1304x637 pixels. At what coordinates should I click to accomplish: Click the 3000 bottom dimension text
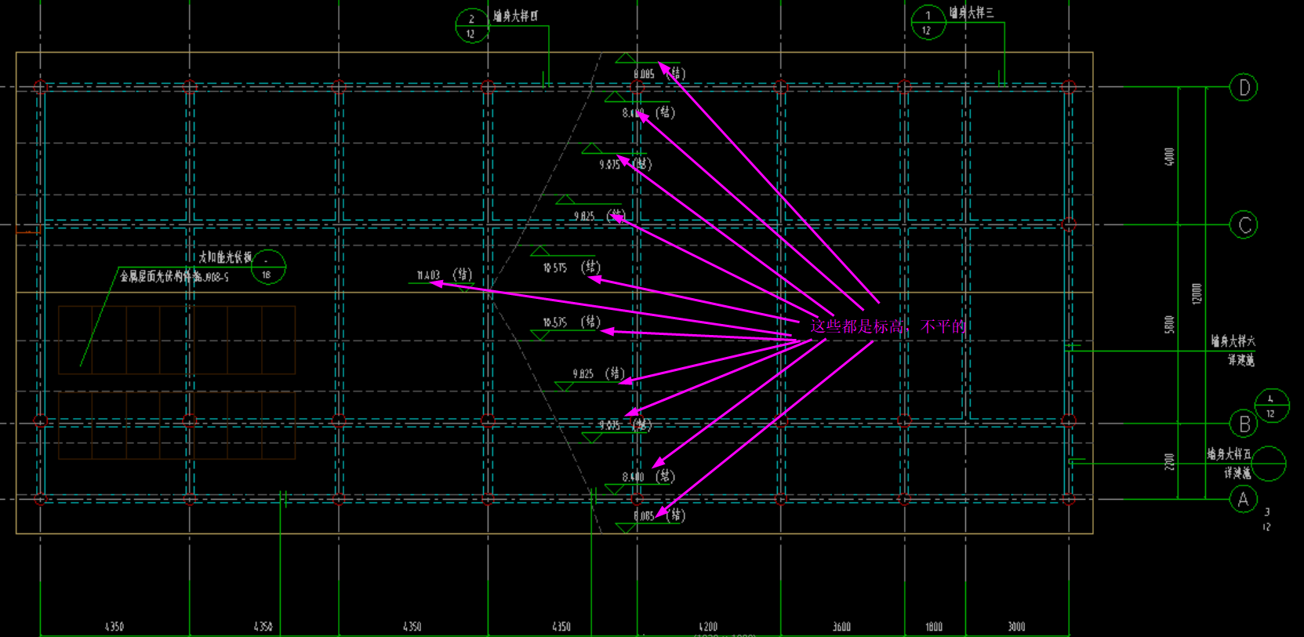pos(1016,627)
